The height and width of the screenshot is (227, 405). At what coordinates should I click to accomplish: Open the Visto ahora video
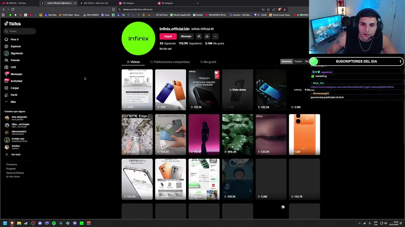[238, 90]
